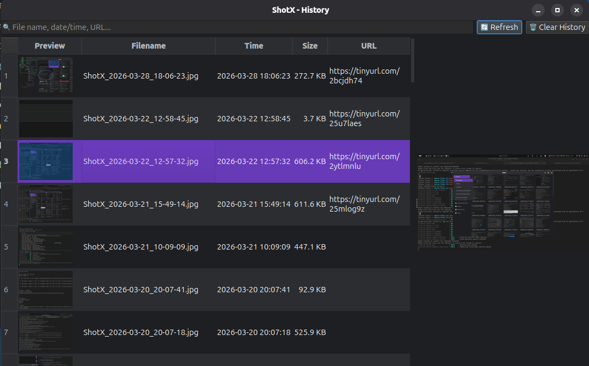Image resolution: width=589 pixels, height=366 pixels.
Task: Click time cell 2026-03-21 15:49:14
Action: [253, 204]
